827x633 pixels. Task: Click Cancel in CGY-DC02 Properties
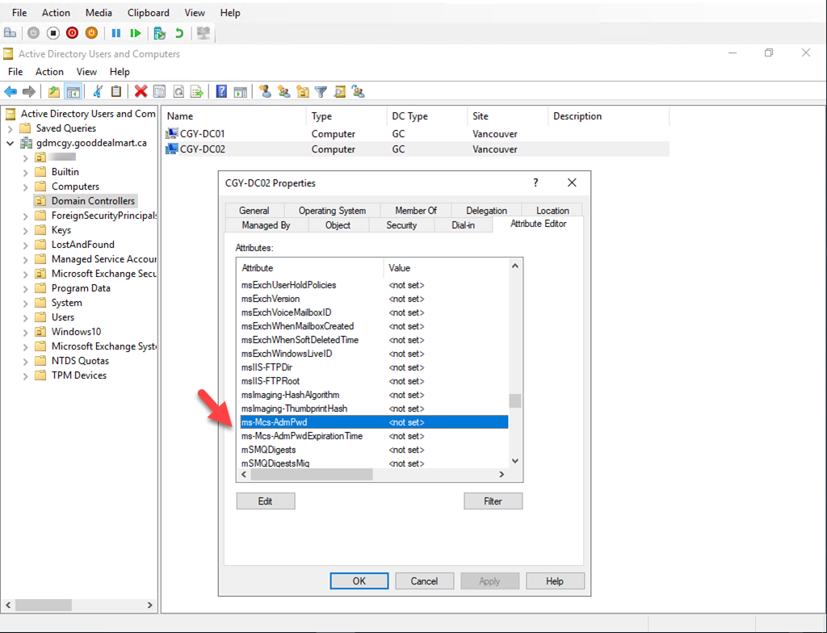(424, 581)
